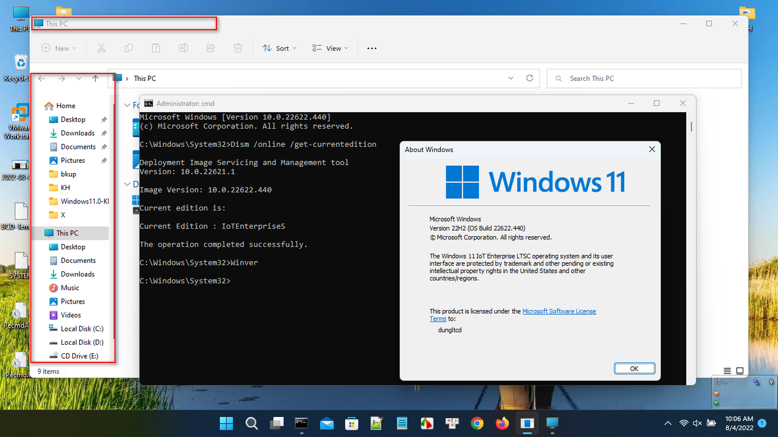Go up one folder level in Explorer
The height and width of the screenshot is (437, 778).
pos(95,78)
